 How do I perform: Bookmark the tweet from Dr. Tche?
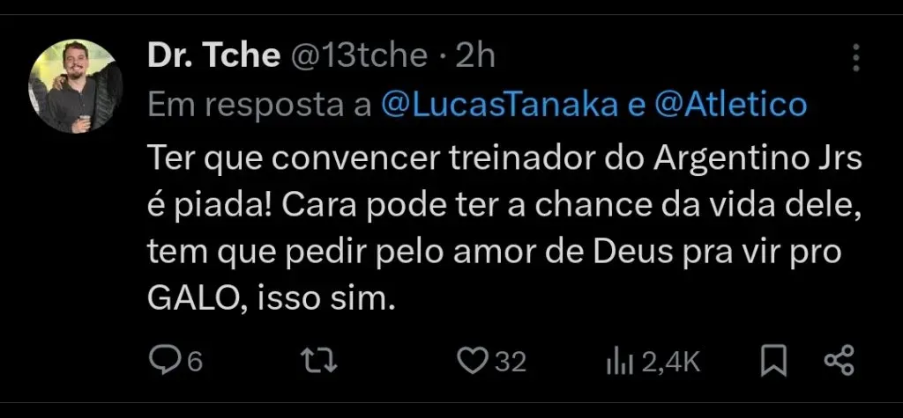pyautogui.click(x=773, y=361)
